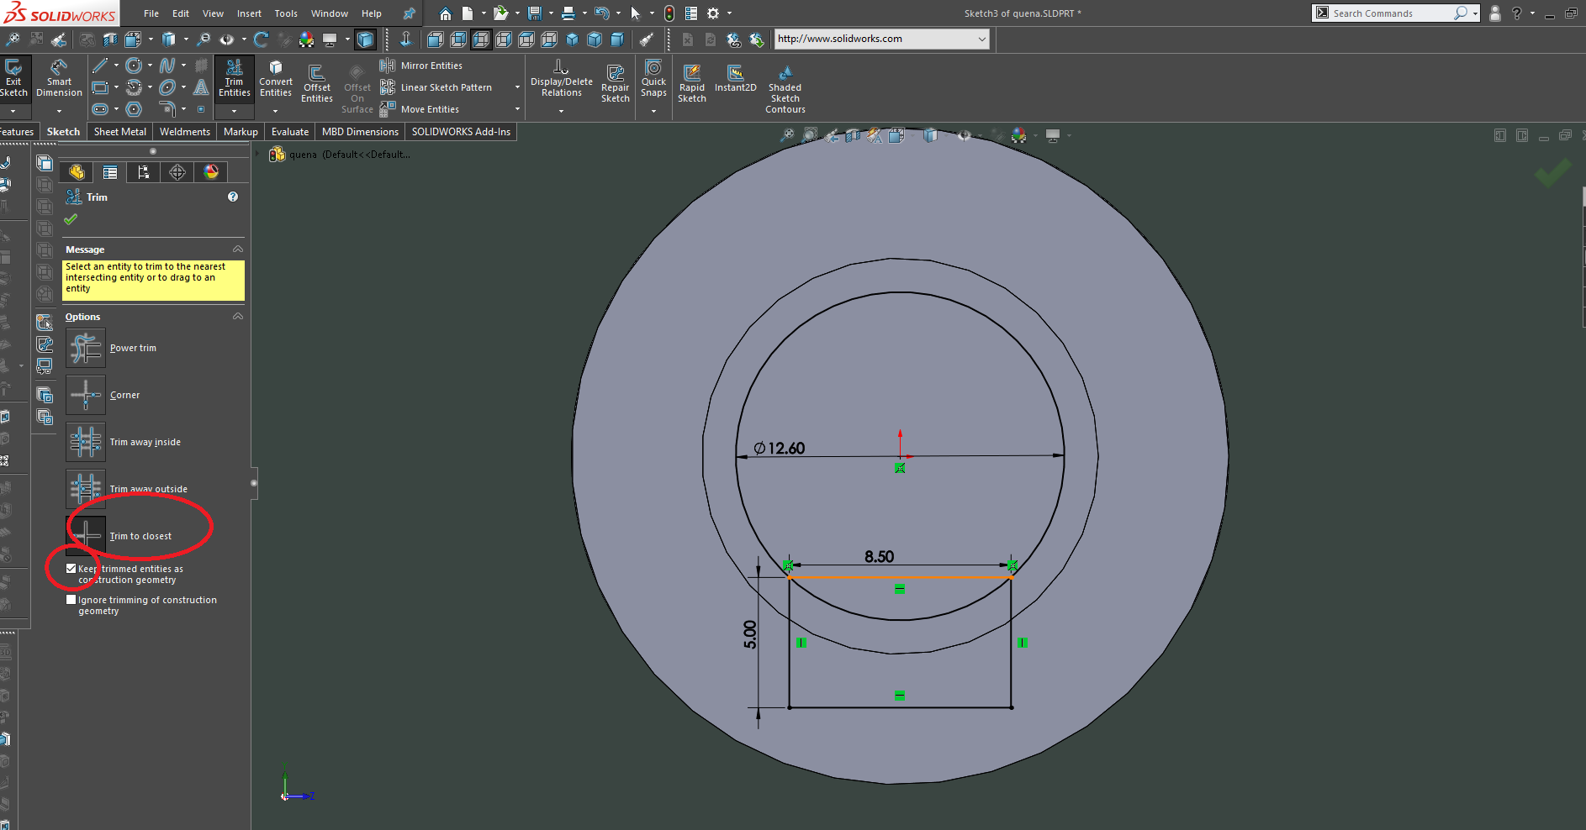1586x830 pixels.
Task: Open the DimXpertManager tab
Action: coord(177,172)
